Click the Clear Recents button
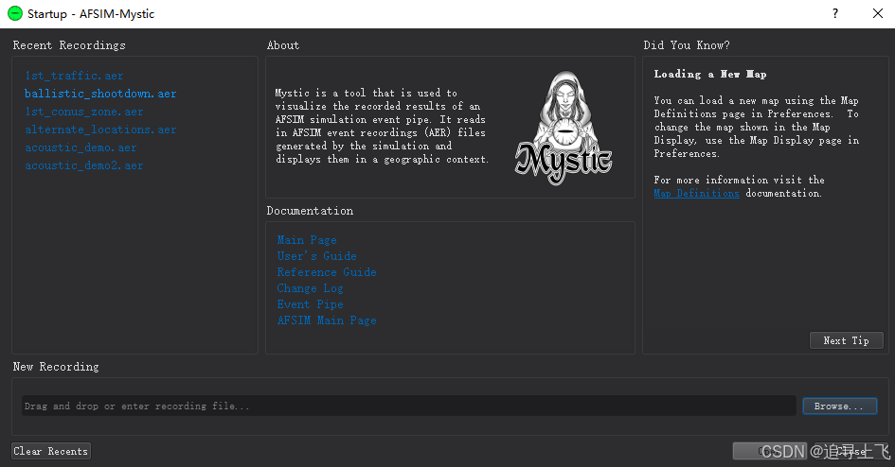Viewport: 895px width, 467px height. point(51,451)
